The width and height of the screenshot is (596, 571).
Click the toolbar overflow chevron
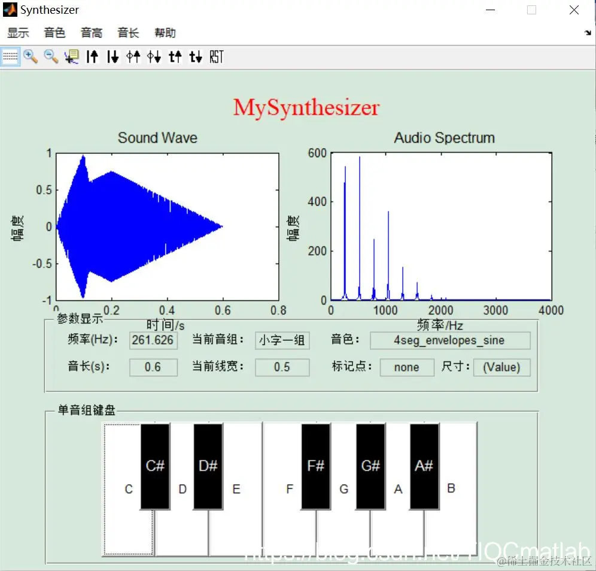point(589,33)
